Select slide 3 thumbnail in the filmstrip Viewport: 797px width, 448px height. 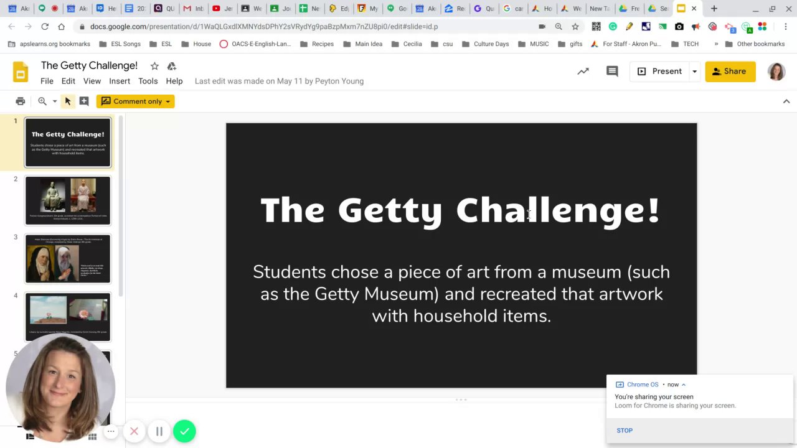point(68,259)
